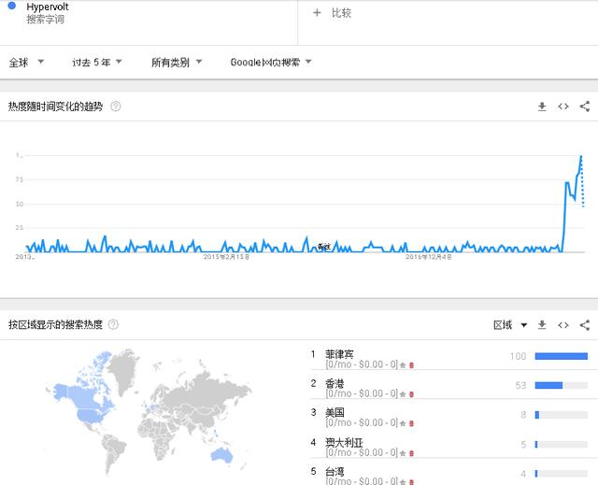Click the red icon under 香港
This screenshot has height=485, width=598.
411,394
